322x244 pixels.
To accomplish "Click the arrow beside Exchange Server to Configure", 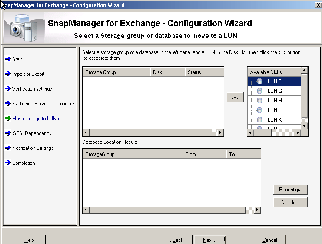I will coord(8,104).
